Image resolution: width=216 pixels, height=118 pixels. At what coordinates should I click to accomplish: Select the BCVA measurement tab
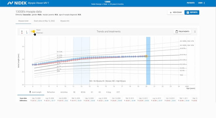click(x=83, y=92)
